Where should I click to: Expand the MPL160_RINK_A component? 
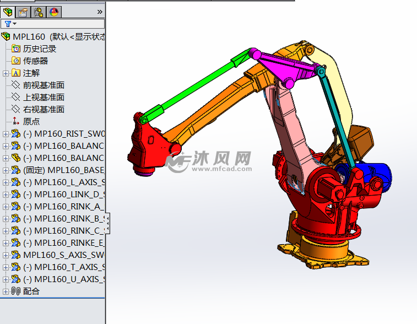(x=6, y=207)
